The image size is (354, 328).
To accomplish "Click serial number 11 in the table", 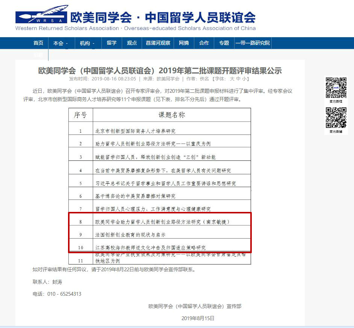I will [80, 261].
